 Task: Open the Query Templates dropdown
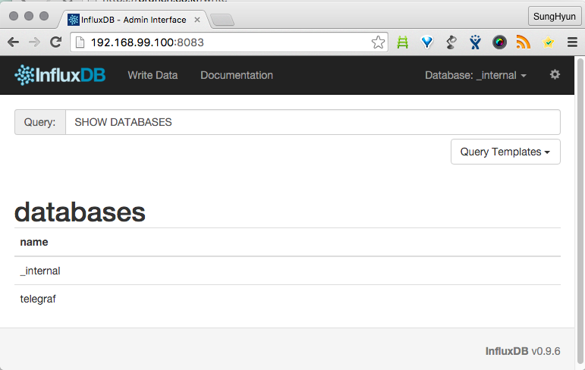[x=505, y=152]
